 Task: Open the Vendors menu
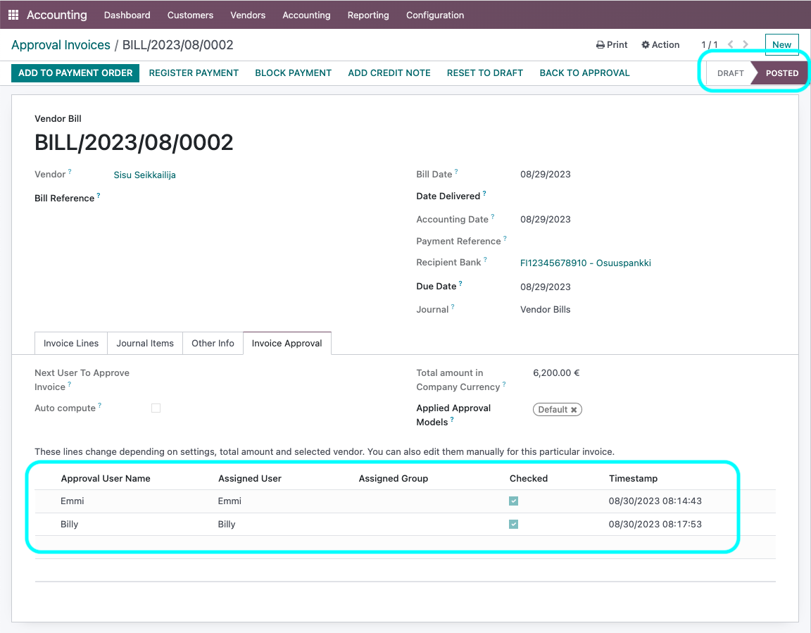(248, 15)
